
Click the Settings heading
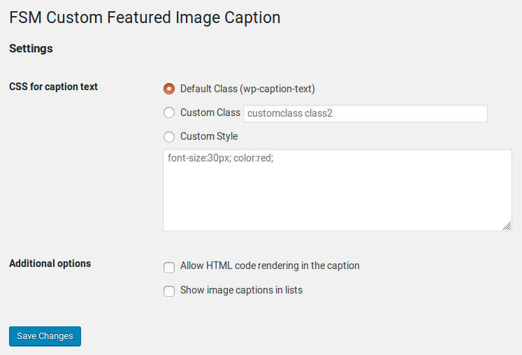click(x=31, y=49)
